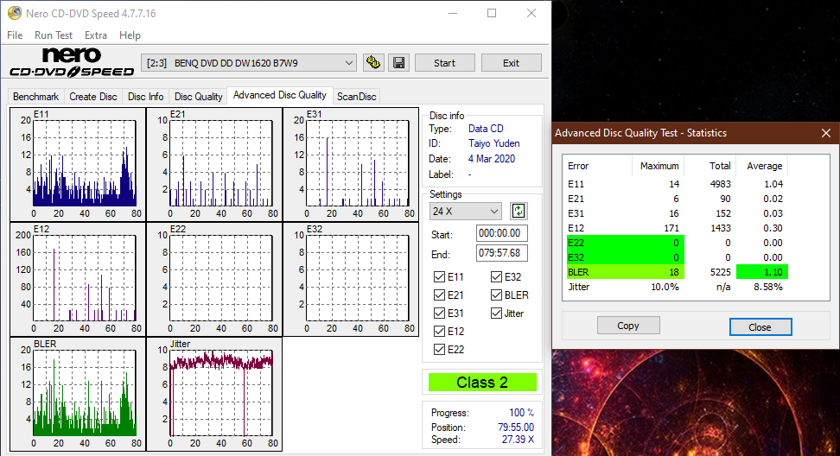This screenshot has height=456, width=840.
Task: Select the green E22 row in Statistics
Action: [x=678, y=243]
